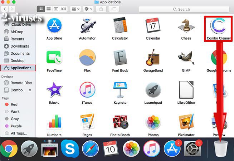
Task: Select the Photo Booth app icon
Action: (120, 122)
